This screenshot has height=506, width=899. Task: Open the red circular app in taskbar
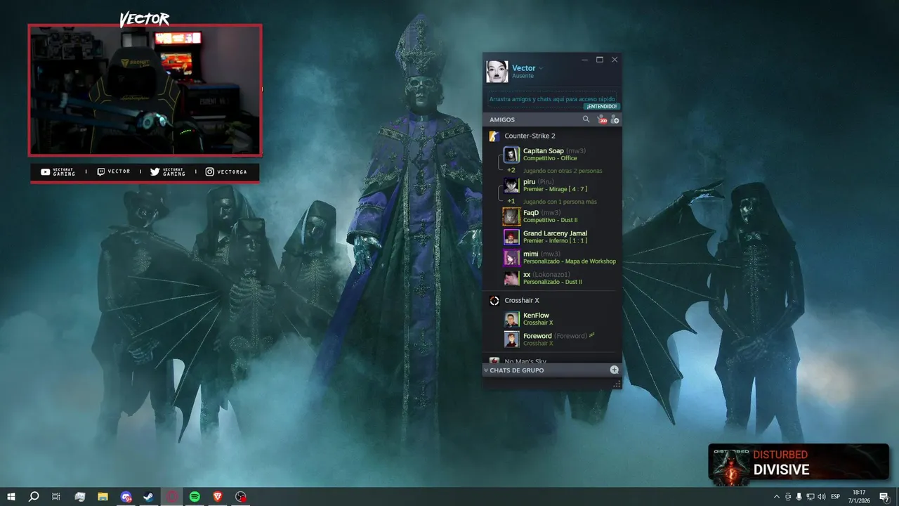coord(172,496)
